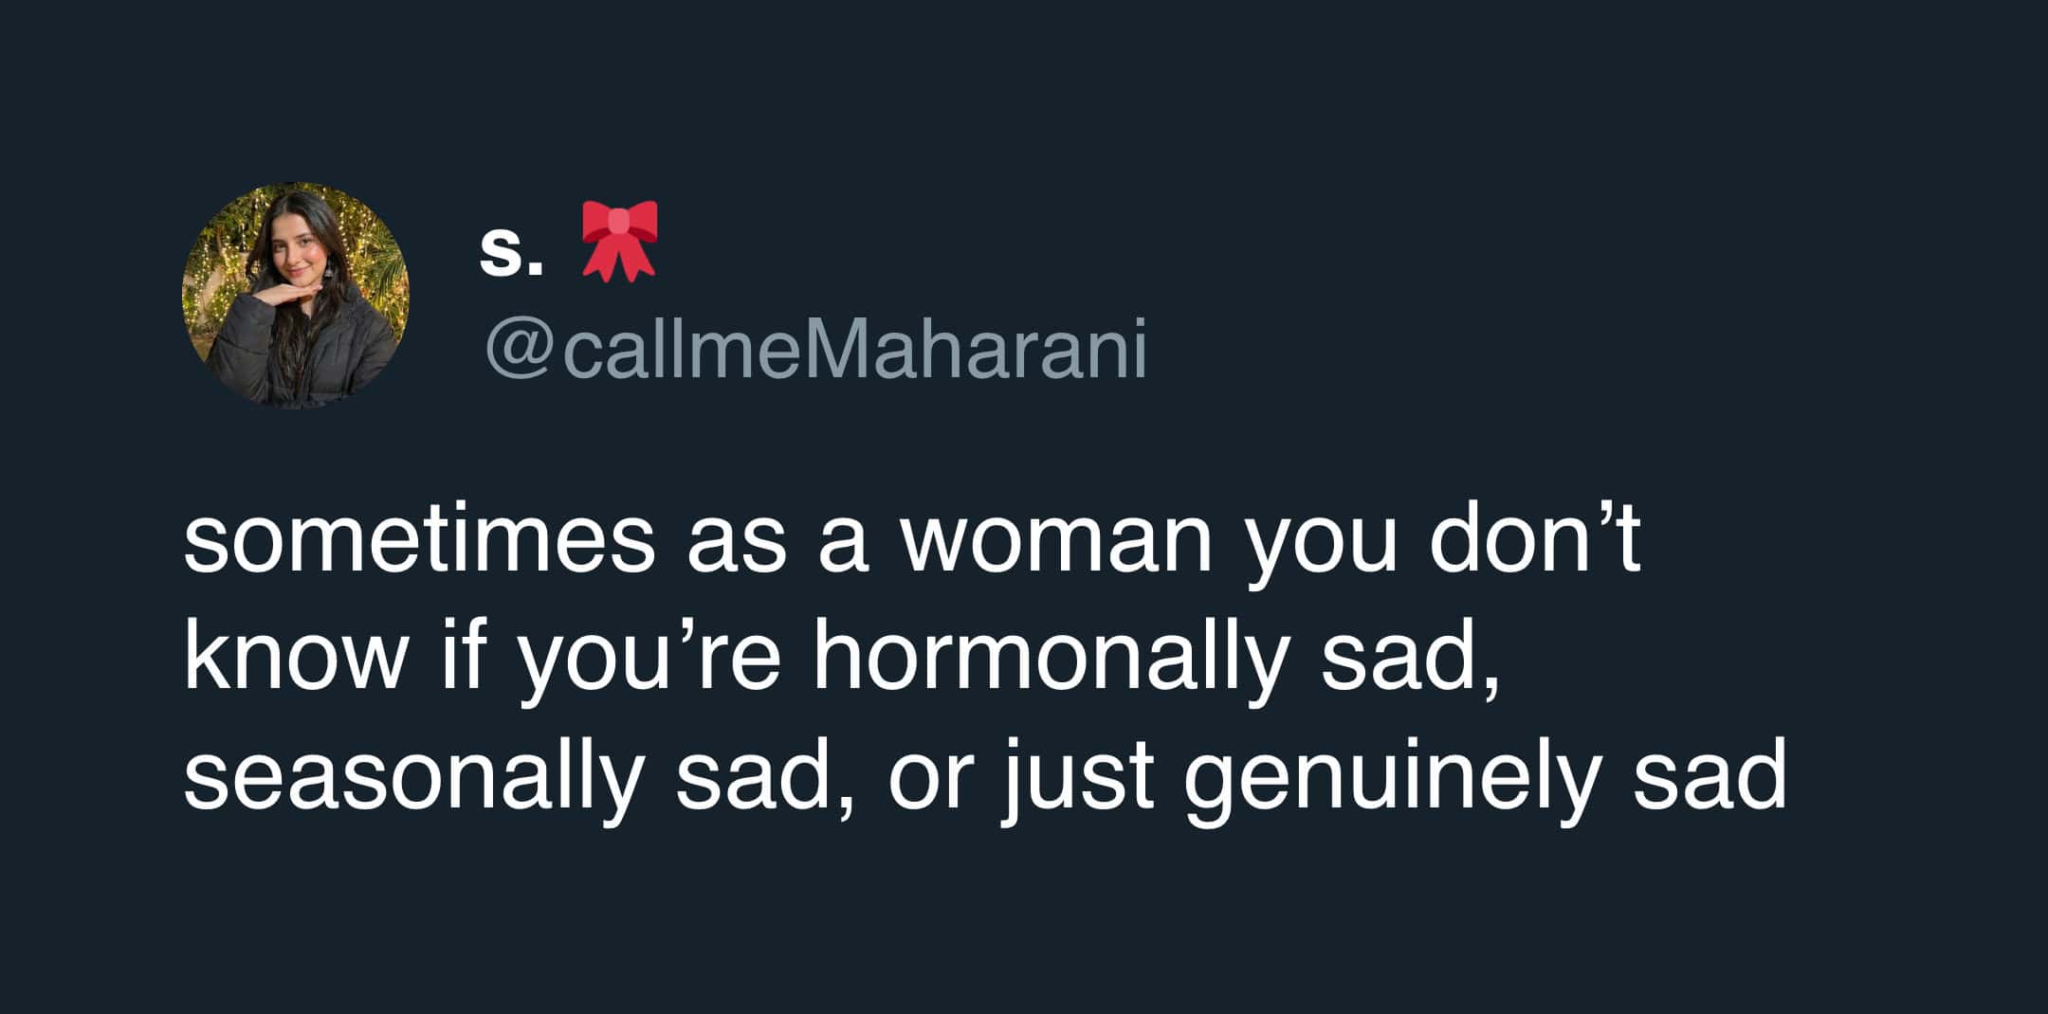Viewport: 2048px width, 1014px height.
Task: Click the circular profile picture
Action: point(296,296)
